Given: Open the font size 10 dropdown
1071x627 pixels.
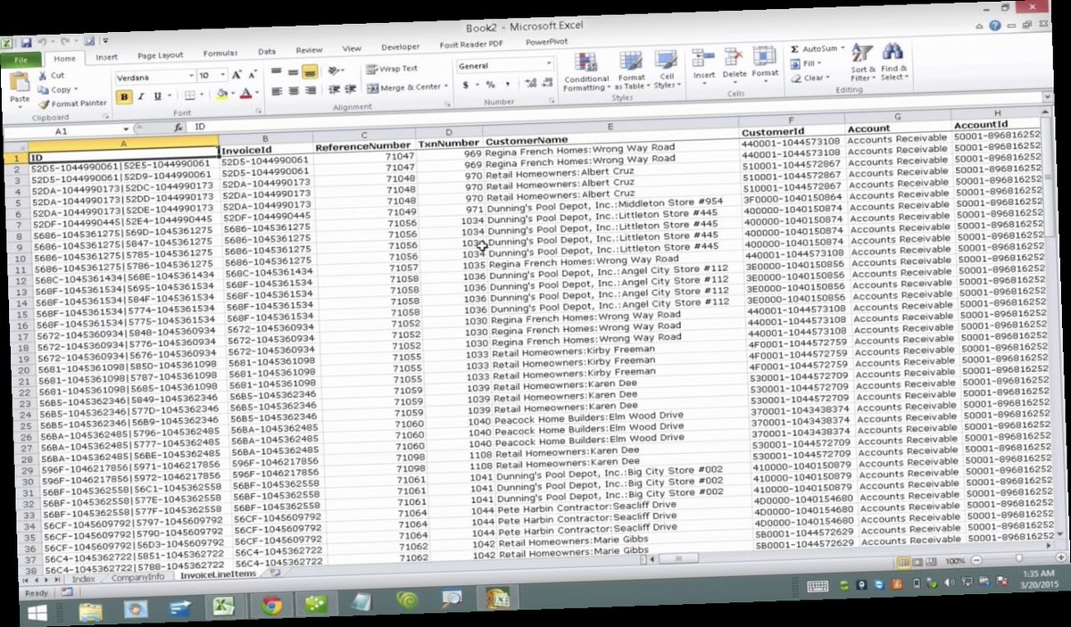Looking at the screenshot, I should pos(223,76).
